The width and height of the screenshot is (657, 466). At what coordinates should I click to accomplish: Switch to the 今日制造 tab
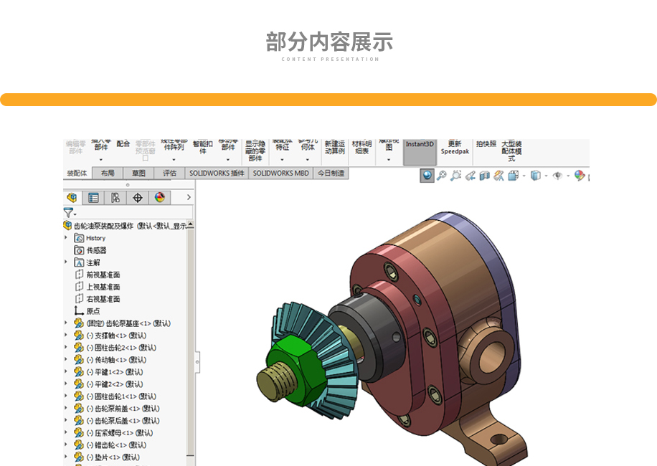coord(331,173)
